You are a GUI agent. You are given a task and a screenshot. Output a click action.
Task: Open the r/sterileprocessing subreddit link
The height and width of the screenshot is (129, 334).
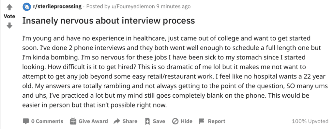[x=57, y=7]
